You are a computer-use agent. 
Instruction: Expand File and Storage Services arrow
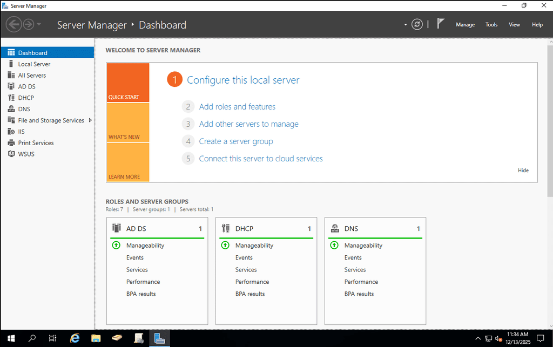90,120
